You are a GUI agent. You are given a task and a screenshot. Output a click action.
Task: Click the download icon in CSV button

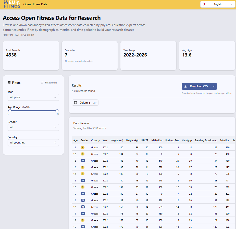tap(185, 86)
